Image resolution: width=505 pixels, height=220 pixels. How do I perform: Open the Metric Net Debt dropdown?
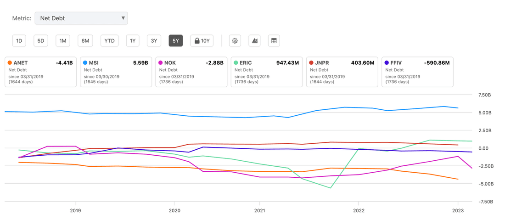pyautogui.click(x=81, y=18)
